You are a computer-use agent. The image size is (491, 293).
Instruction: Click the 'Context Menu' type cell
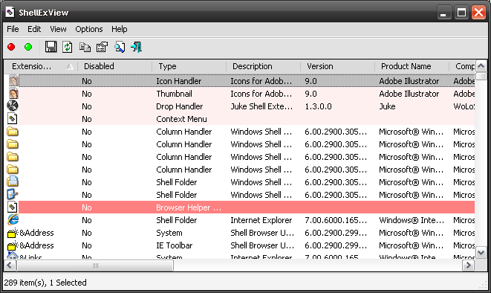click(x=181, y=119)
